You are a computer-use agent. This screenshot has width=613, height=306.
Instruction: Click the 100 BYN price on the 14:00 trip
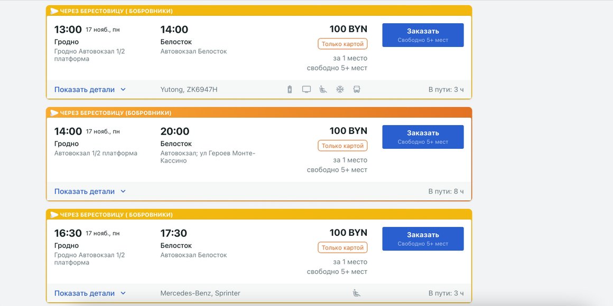click(348, 131)
